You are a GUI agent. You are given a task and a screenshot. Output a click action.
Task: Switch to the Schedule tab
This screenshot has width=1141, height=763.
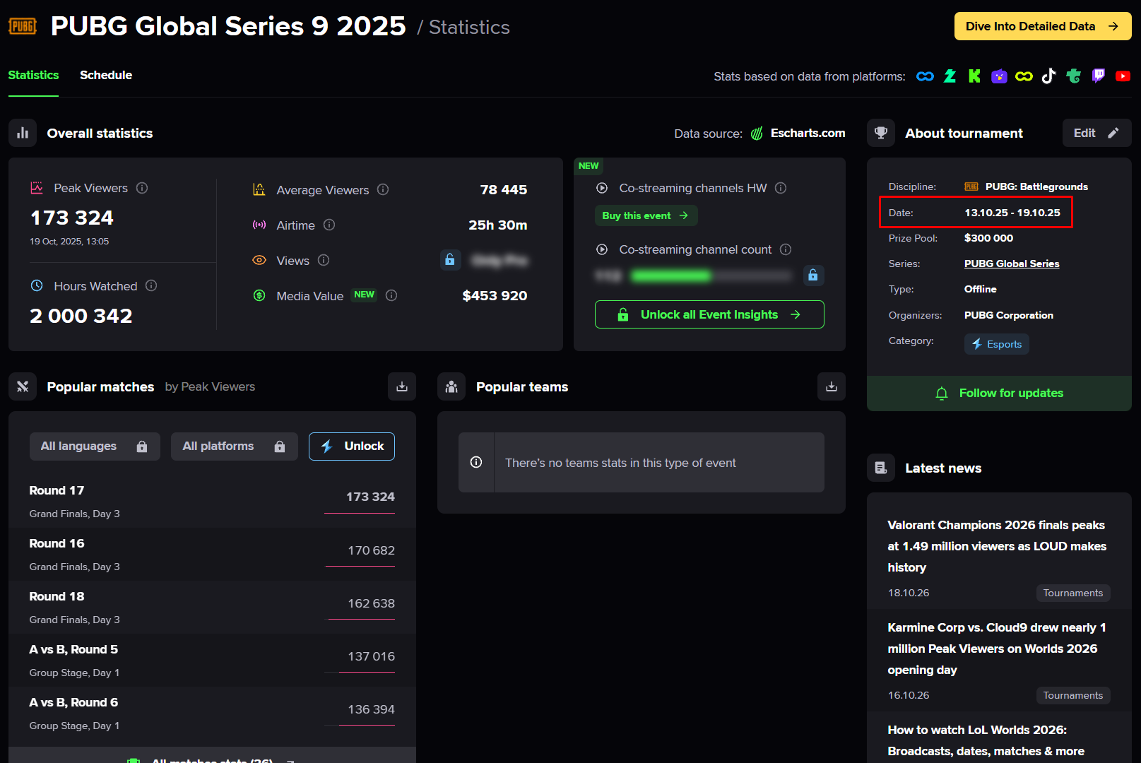[x=106, y=75]
